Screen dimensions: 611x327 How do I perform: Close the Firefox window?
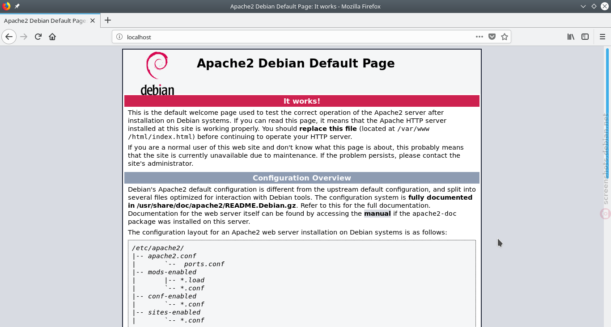tap(605, 6)
